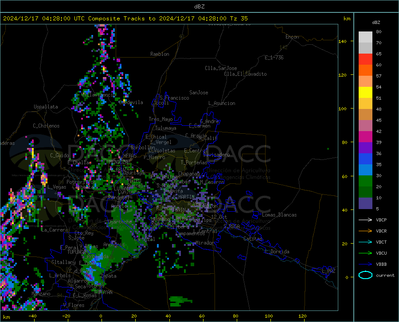Click the Zapata map label
The image size is (399, 322).
(x=109, y=276)
